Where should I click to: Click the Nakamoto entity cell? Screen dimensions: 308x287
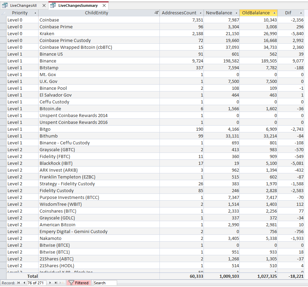tap(99, 238)
